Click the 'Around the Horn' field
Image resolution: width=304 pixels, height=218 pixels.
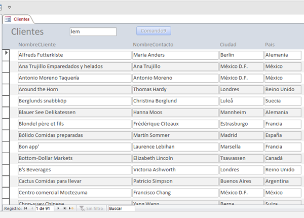coord(74,89)
